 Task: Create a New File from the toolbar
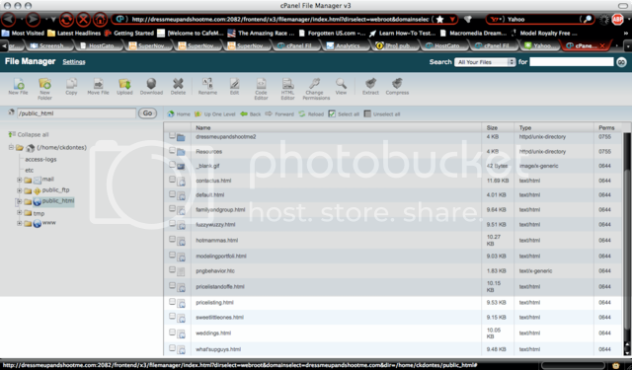point(18,86)
